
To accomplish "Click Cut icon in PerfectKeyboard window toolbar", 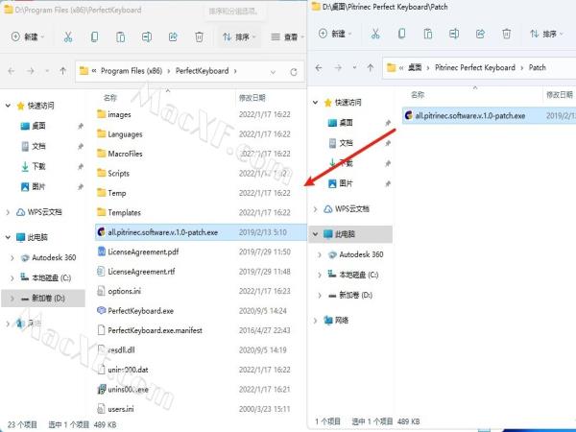I will 68,36.
